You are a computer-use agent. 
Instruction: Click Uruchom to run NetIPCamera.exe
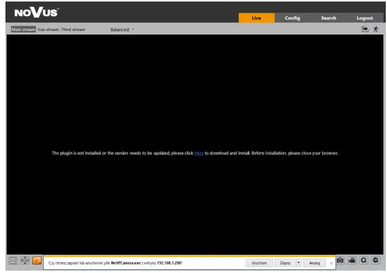(259, 263)
